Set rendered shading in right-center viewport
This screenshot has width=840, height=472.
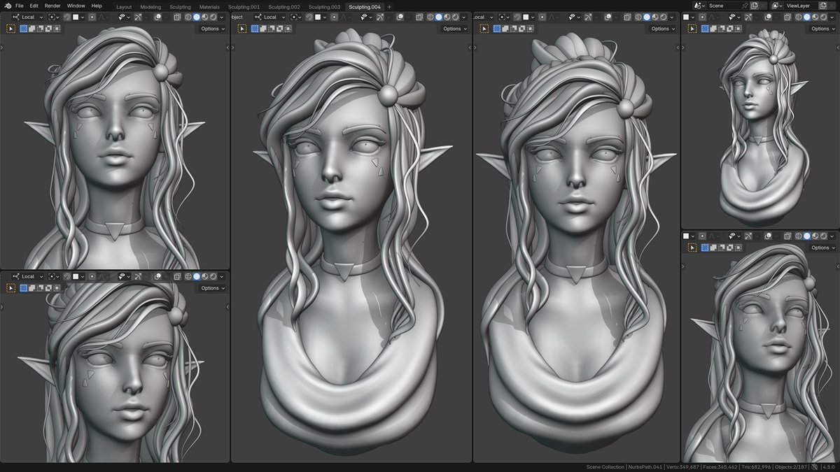pyautogui.click(x=663, y=17)
